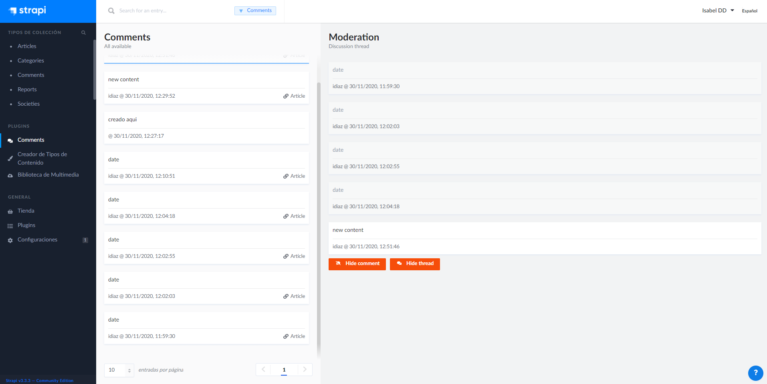The height and width of the screenshot is (384, 767).
Task: Open the Isabel DD user menu
Action: (x=717, y=10)
